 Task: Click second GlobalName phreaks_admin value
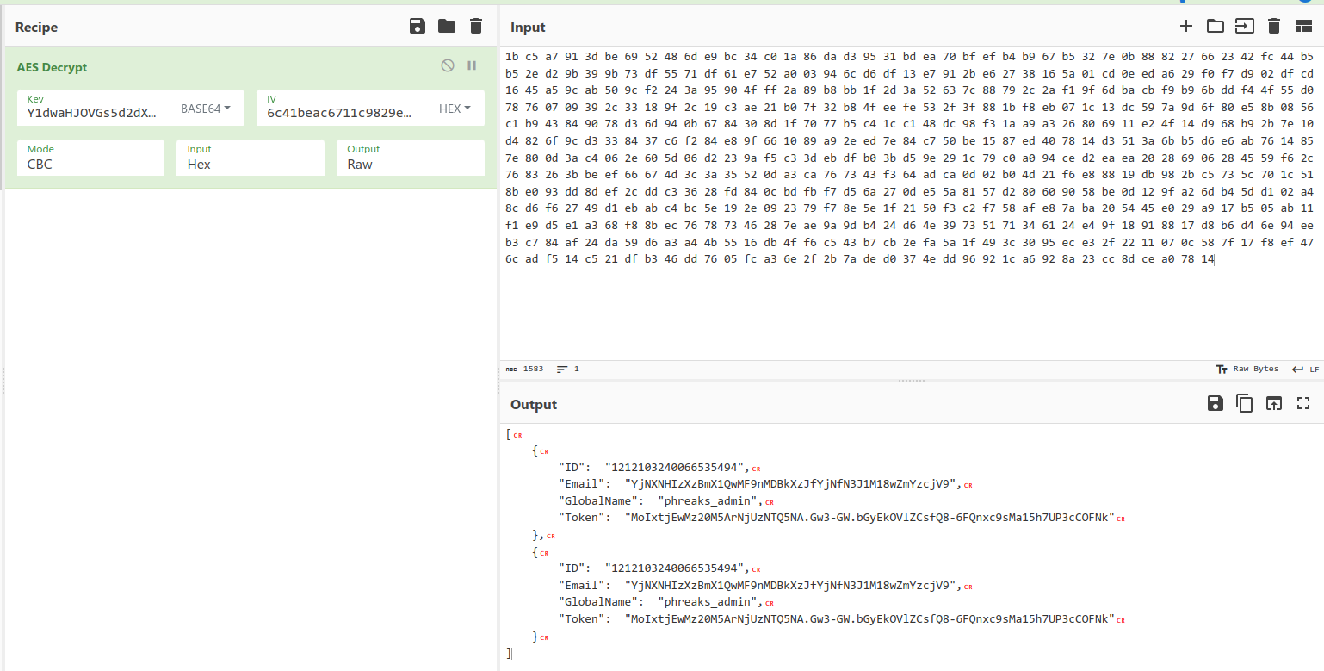click(711, 602)
